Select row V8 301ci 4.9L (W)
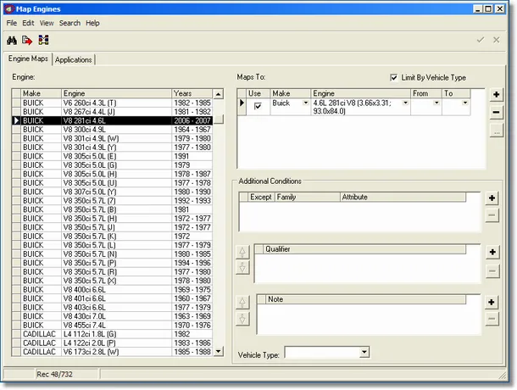The height and width of the screenshot is (390, 517). pyautogui.click(x=112, y=138)
